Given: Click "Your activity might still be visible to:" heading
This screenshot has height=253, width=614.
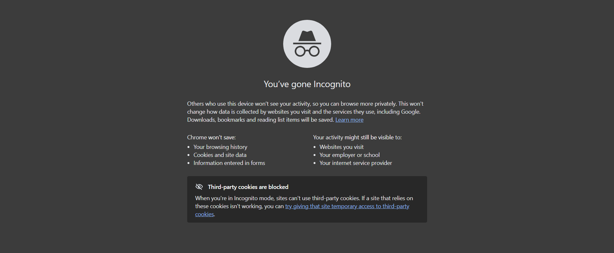Looking at the screenshot, I should tap(357, 137).
